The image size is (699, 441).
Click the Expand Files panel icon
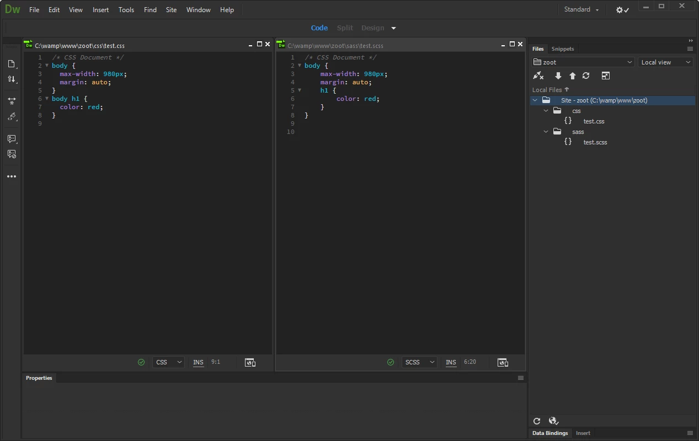(605, 76)
